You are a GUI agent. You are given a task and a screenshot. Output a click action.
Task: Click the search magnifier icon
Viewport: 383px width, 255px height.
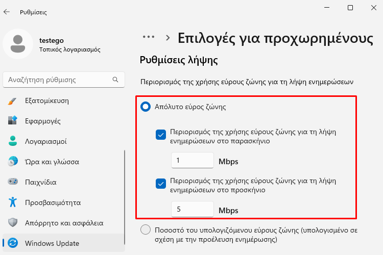115,80
